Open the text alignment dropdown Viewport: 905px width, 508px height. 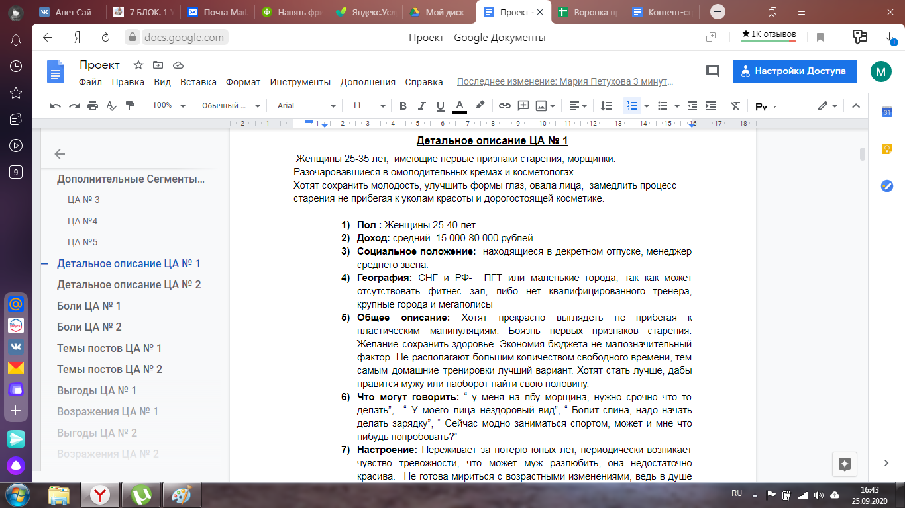coord(578,106)
